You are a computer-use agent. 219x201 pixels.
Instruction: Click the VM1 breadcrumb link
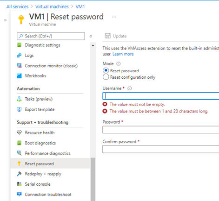tap(80, 6)
